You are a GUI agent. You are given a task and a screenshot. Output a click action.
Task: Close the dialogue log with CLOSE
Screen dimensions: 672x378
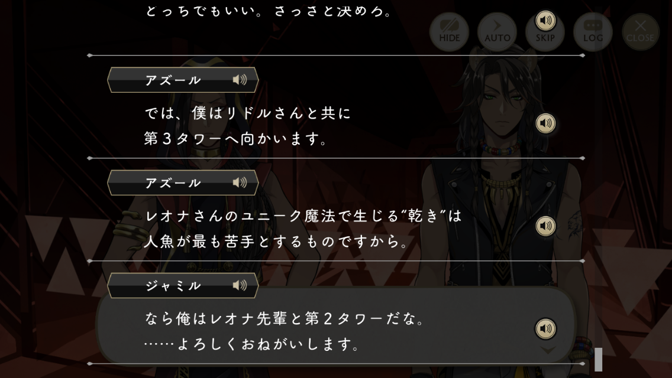click(x=641, y=32)
